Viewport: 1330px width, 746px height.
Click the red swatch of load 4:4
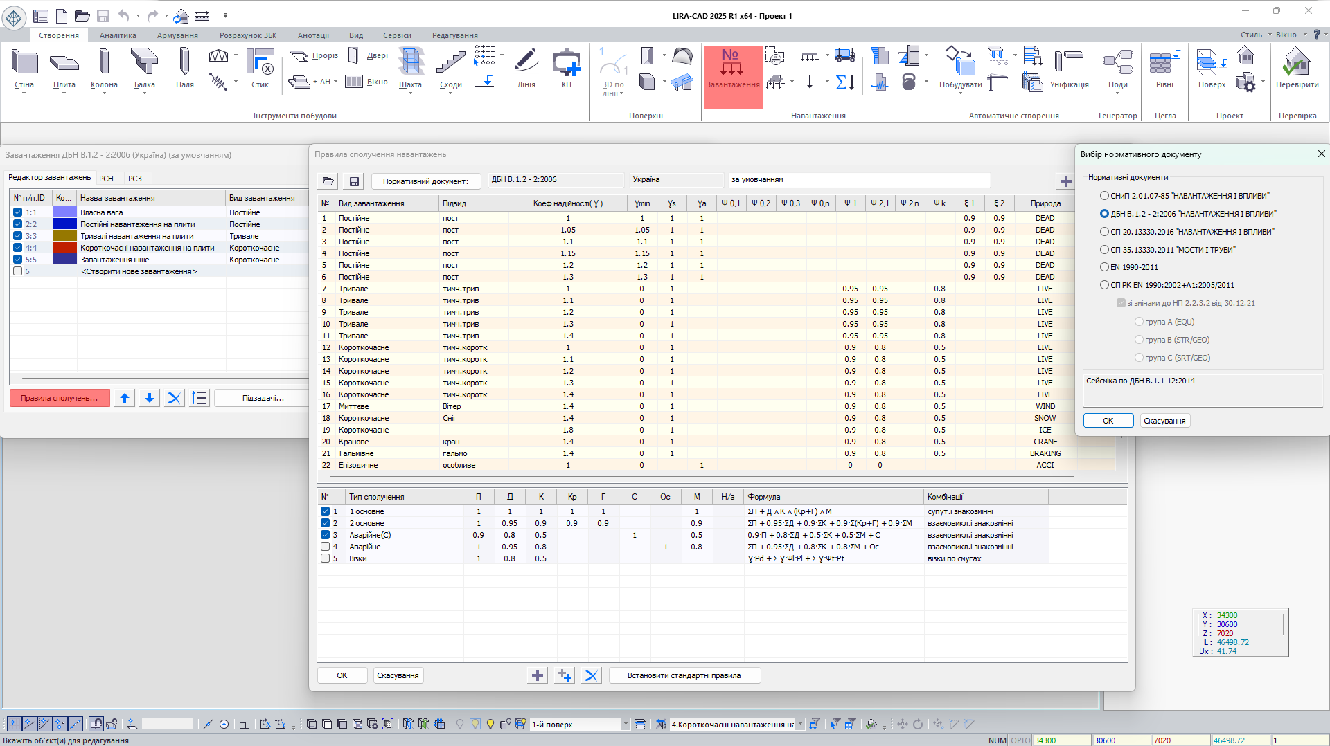point(65,248)
